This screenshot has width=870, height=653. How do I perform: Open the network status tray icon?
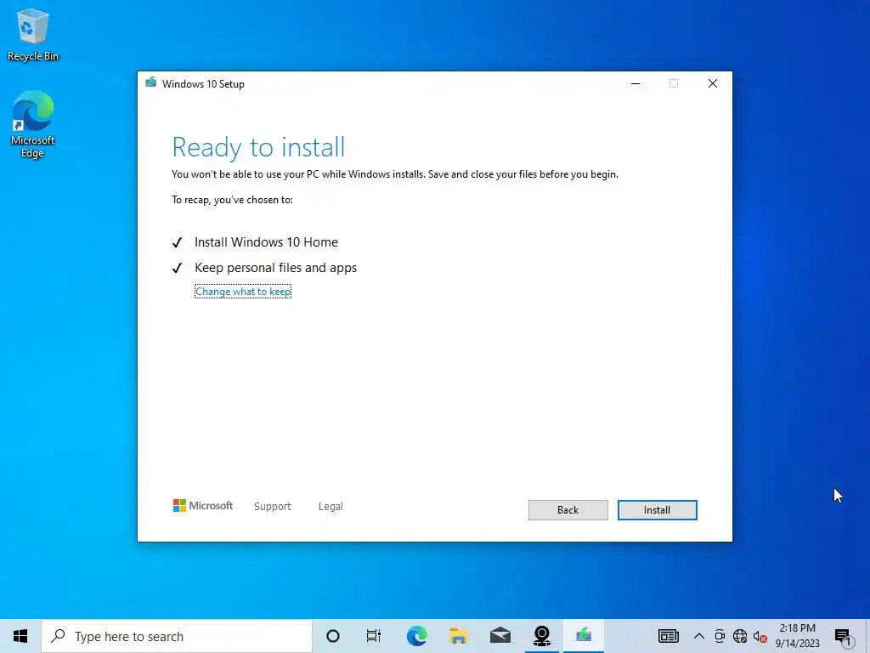[x=740, y=636]
